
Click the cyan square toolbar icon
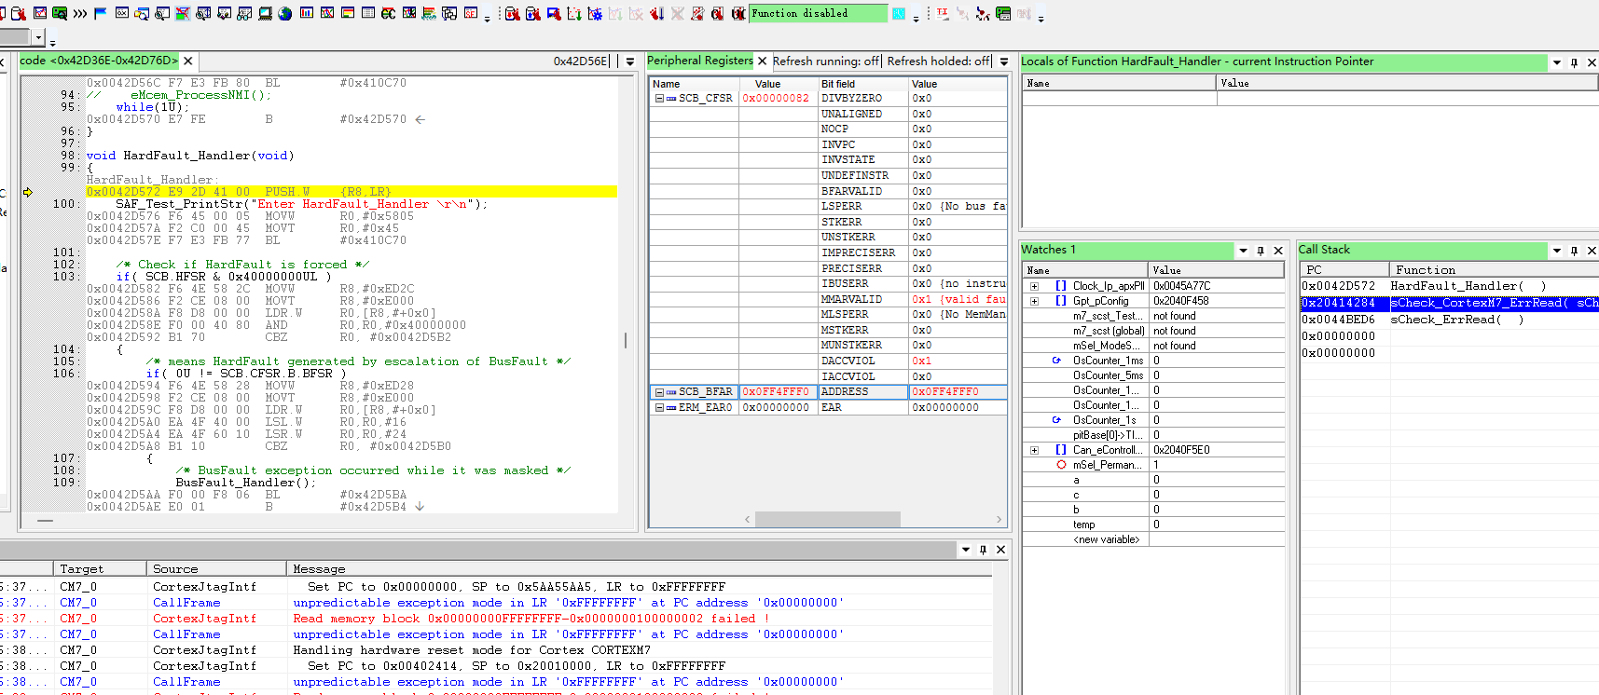(x=898, y=13)
